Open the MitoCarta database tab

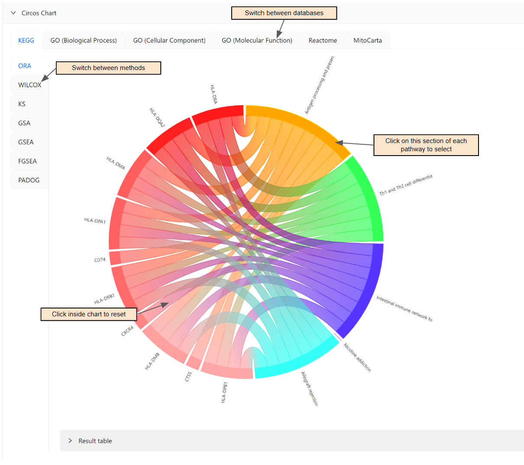tap(367, 40)
